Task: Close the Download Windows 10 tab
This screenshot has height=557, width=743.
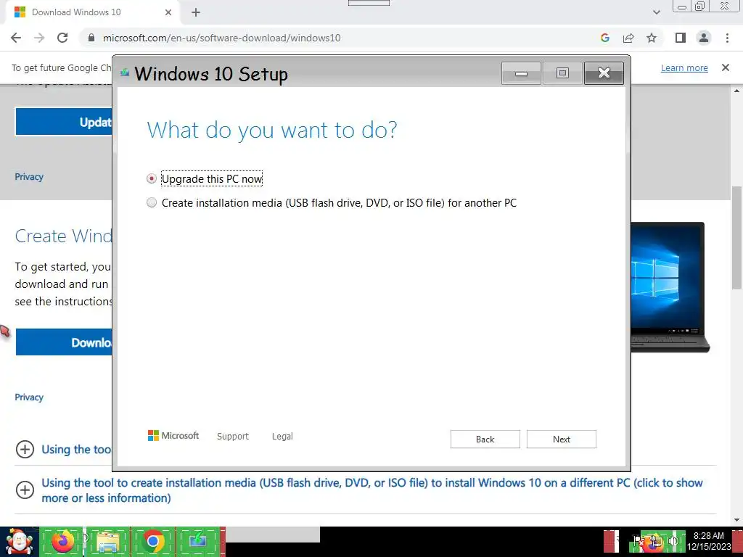Action: pos(168,12)
